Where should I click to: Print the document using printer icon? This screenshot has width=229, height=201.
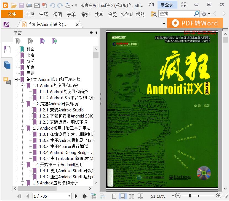click(x=29, y=6)
